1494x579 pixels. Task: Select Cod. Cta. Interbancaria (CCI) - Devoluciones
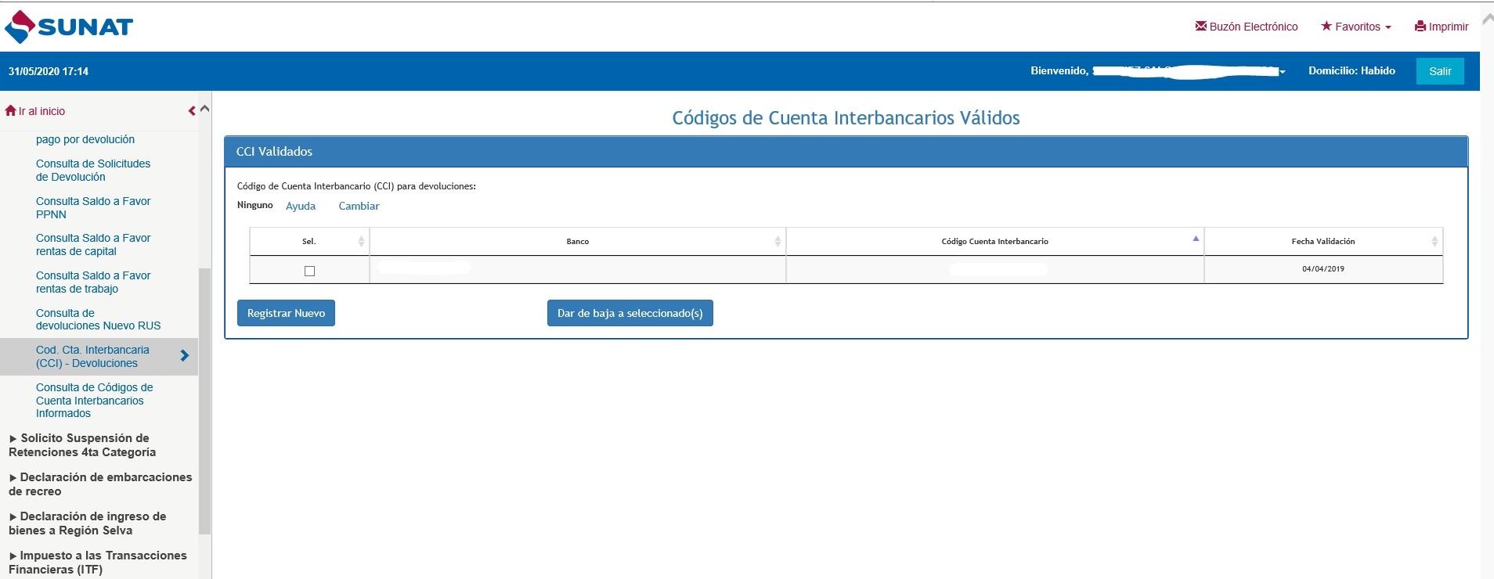[x=92, y=357]
